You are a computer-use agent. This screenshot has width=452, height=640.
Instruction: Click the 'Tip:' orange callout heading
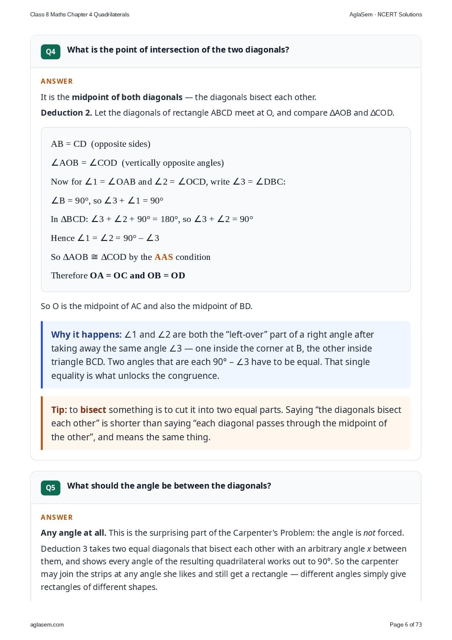[59, 410]
